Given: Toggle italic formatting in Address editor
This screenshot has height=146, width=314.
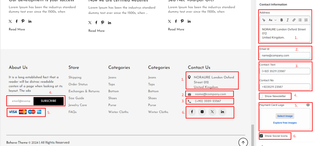Looking at the screenshot, I should [x=287, y=20].
